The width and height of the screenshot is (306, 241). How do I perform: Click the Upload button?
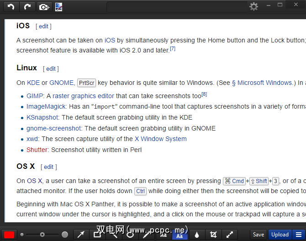click(x=280, y=234)
